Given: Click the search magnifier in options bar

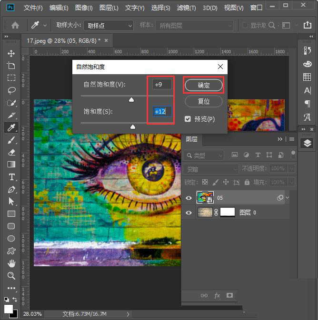Looking at the screenshot, I should point(272,25).
